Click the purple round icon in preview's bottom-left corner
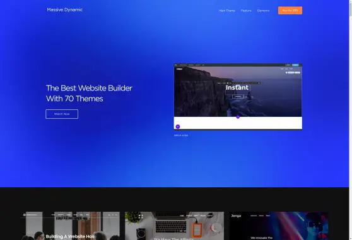Screen dimensions: 352x240 (x=177, y=127)
